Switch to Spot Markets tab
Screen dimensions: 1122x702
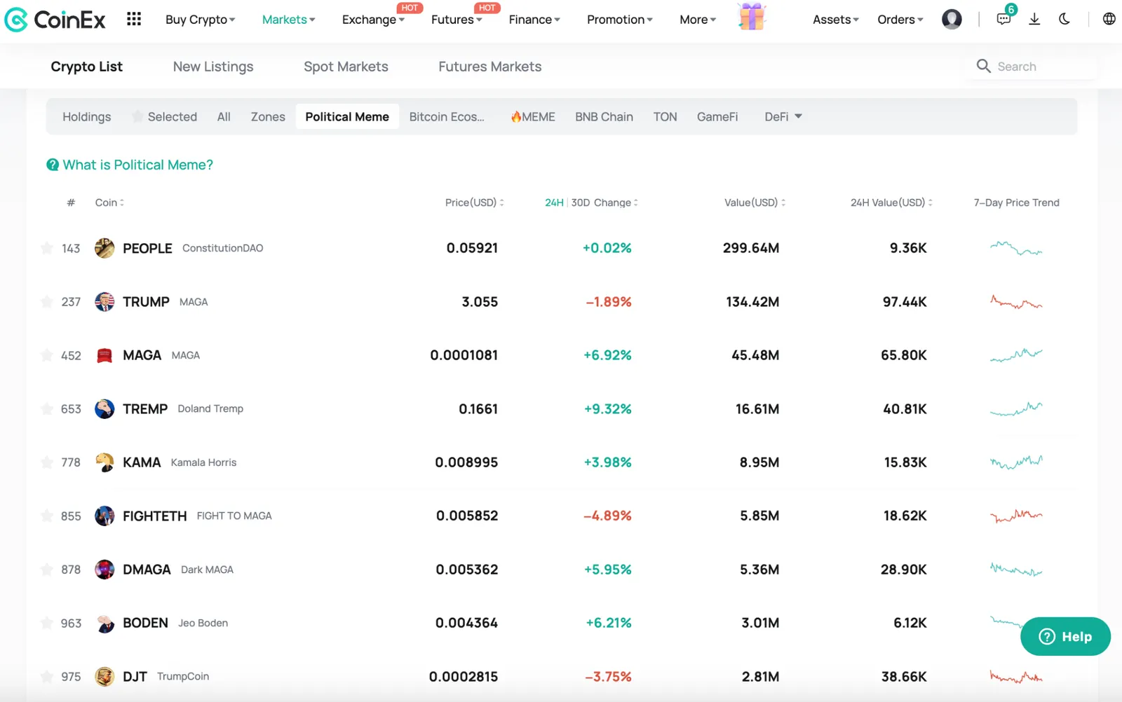coord(346,67)
